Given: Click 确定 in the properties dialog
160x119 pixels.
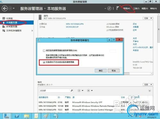Looking at the screenshot, I should (100, 71).
